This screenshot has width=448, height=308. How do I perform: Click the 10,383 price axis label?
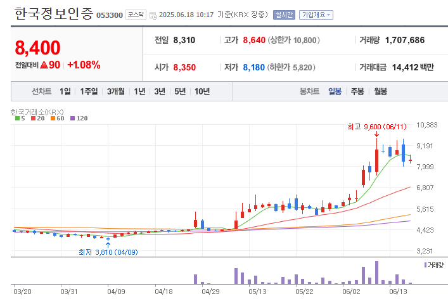(x=427, y=125)
